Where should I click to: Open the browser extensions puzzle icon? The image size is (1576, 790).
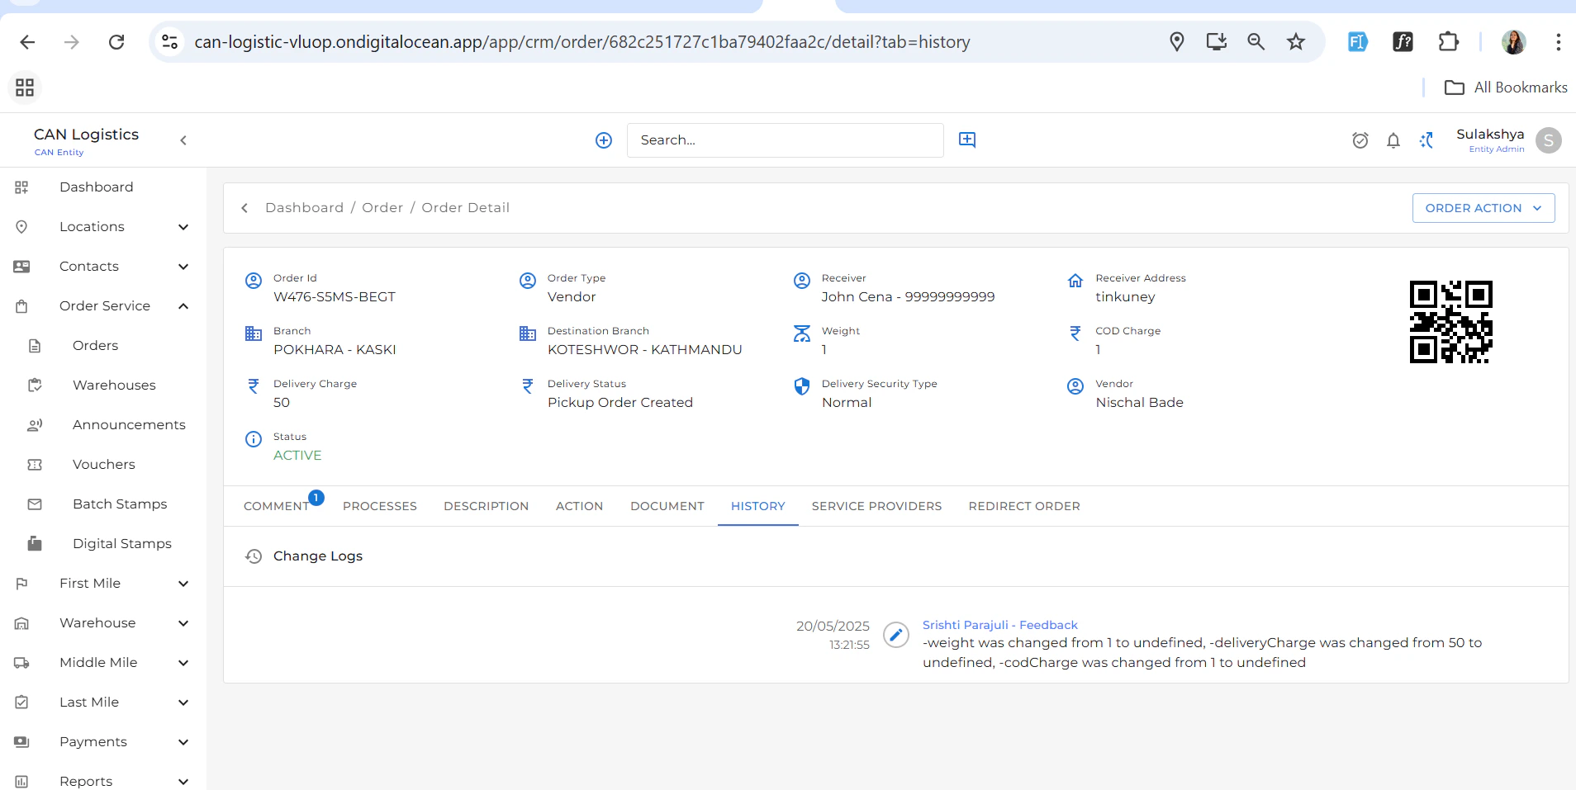coord(1448,41)
